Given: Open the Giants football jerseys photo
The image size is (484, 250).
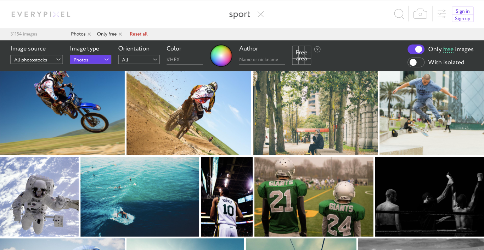Looking at the screenshot, I should [x=314, y=197].
